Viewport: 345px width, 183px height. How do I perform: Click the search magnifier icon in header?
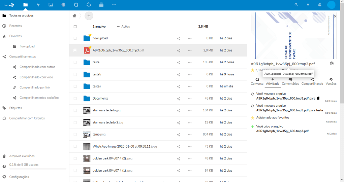[296, 5]
